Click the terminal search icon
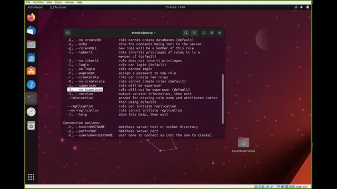337x189 pixels. [x=186, y=33]
